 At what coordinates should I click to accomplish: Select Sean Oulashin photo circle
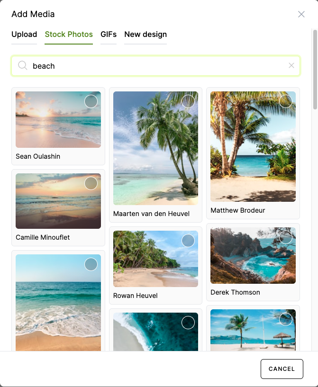click(x=91, y=101)
